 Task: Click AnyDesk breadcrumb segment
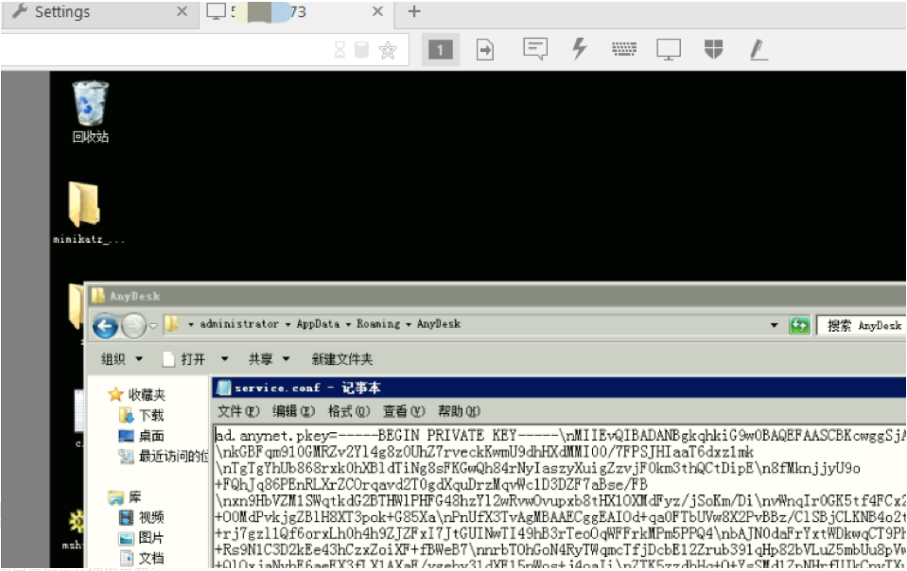tap(439, 324)
